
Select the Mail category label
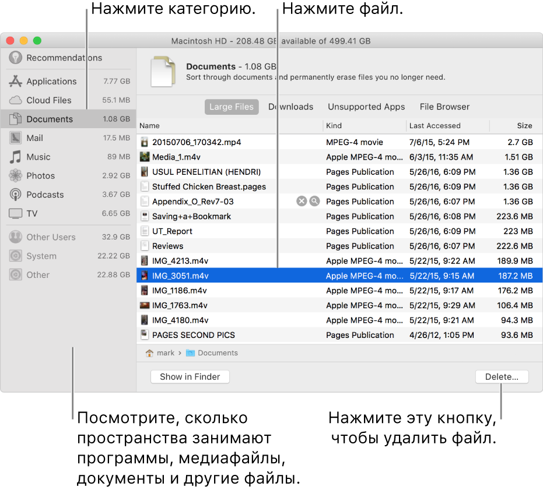pyautogui.click(x=34, y=138)
